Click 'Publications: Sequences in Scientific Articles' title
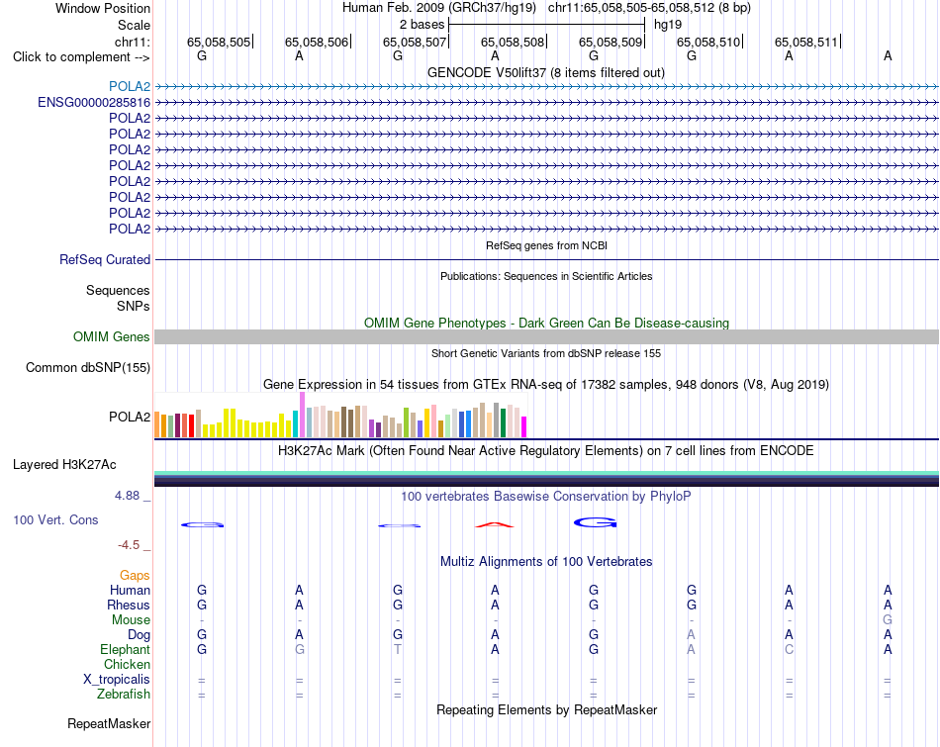 coord(546,276)
